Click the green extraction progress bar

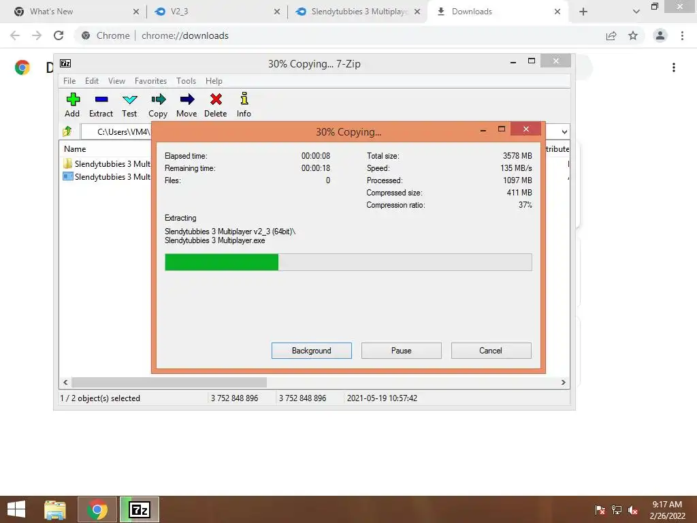pos(348,262)
